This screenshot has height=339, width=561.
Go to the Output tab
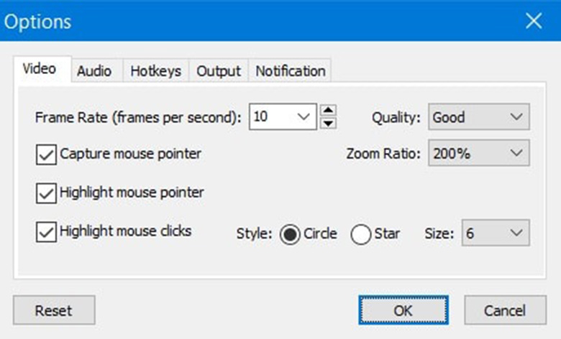tap(219, 71)
